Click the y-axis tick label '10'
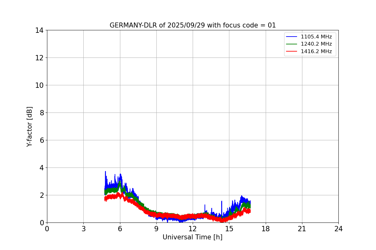 point(39,85)
